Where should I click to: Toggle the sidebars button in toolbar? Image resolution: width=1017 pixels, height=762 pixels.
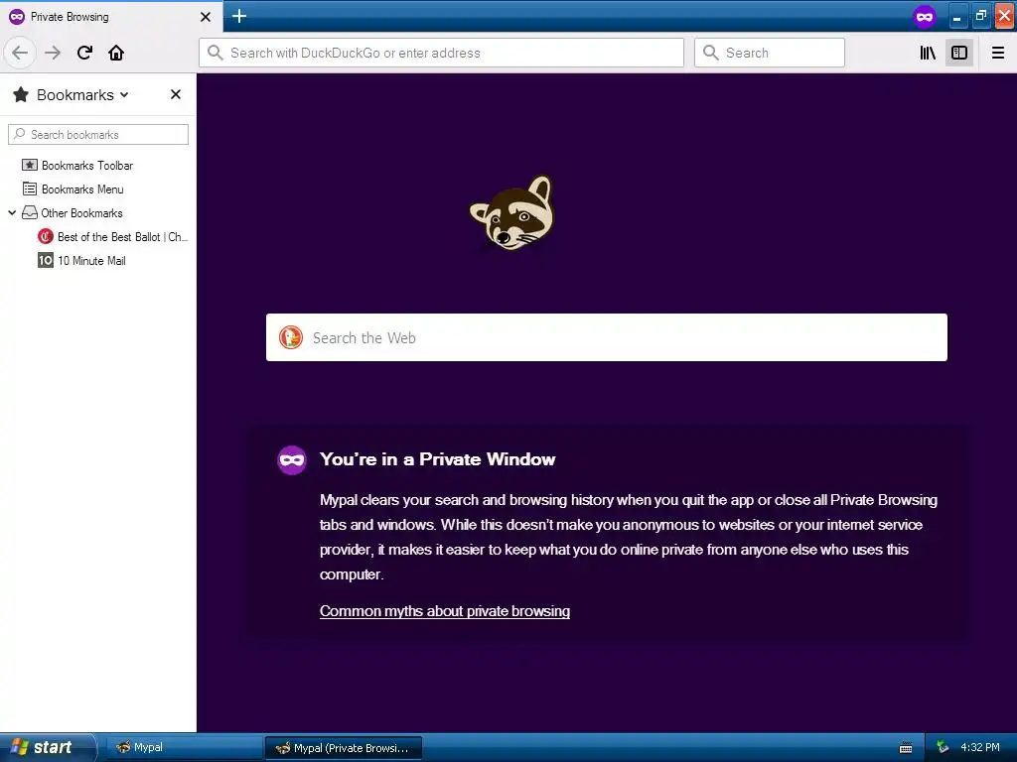pos(959,53)
